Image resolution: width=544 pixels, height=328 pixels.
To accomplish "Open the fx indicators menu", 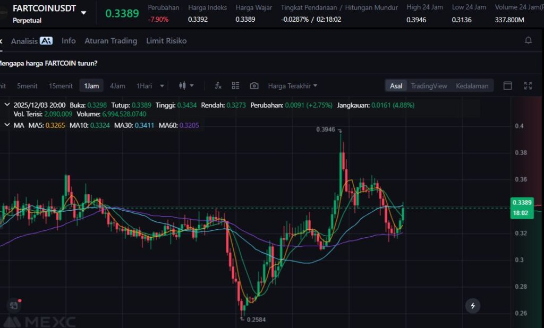I will (x=218, y=86).
